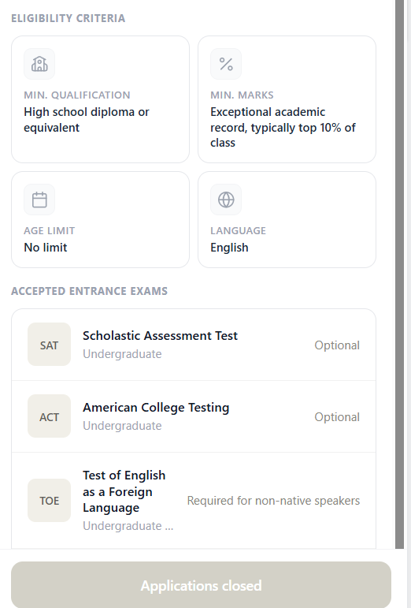Click the Accepted Entrance Exams heading
This screenshot has width=411, height=608.
tap(90, 291)
